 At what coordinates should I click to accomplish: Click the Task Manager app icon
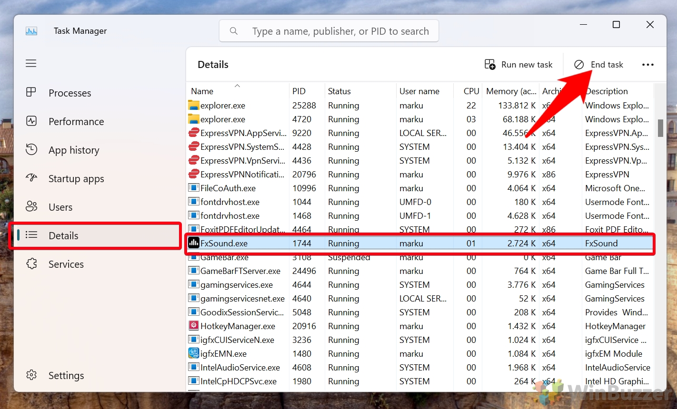[31, 31]
